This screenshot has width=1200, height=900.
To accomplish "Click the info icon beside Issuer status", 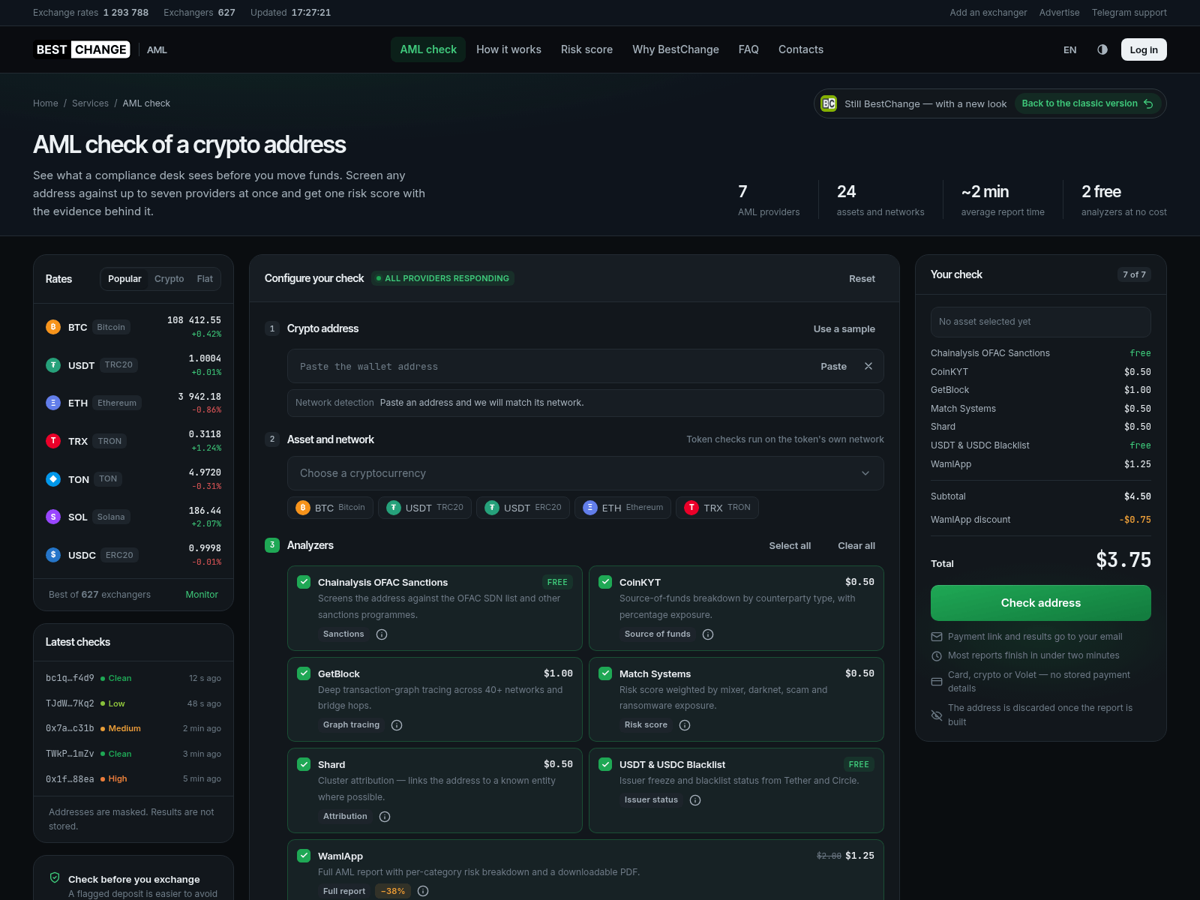I will 695,800.
